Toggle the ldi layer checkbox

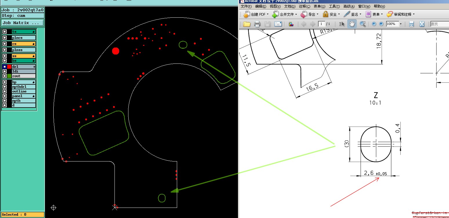click(x=5, y=71)
